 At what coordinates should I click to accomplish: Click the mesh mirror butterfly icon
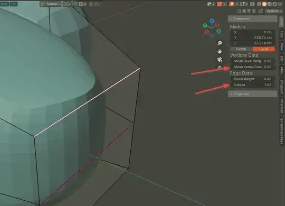click(239, 11)
